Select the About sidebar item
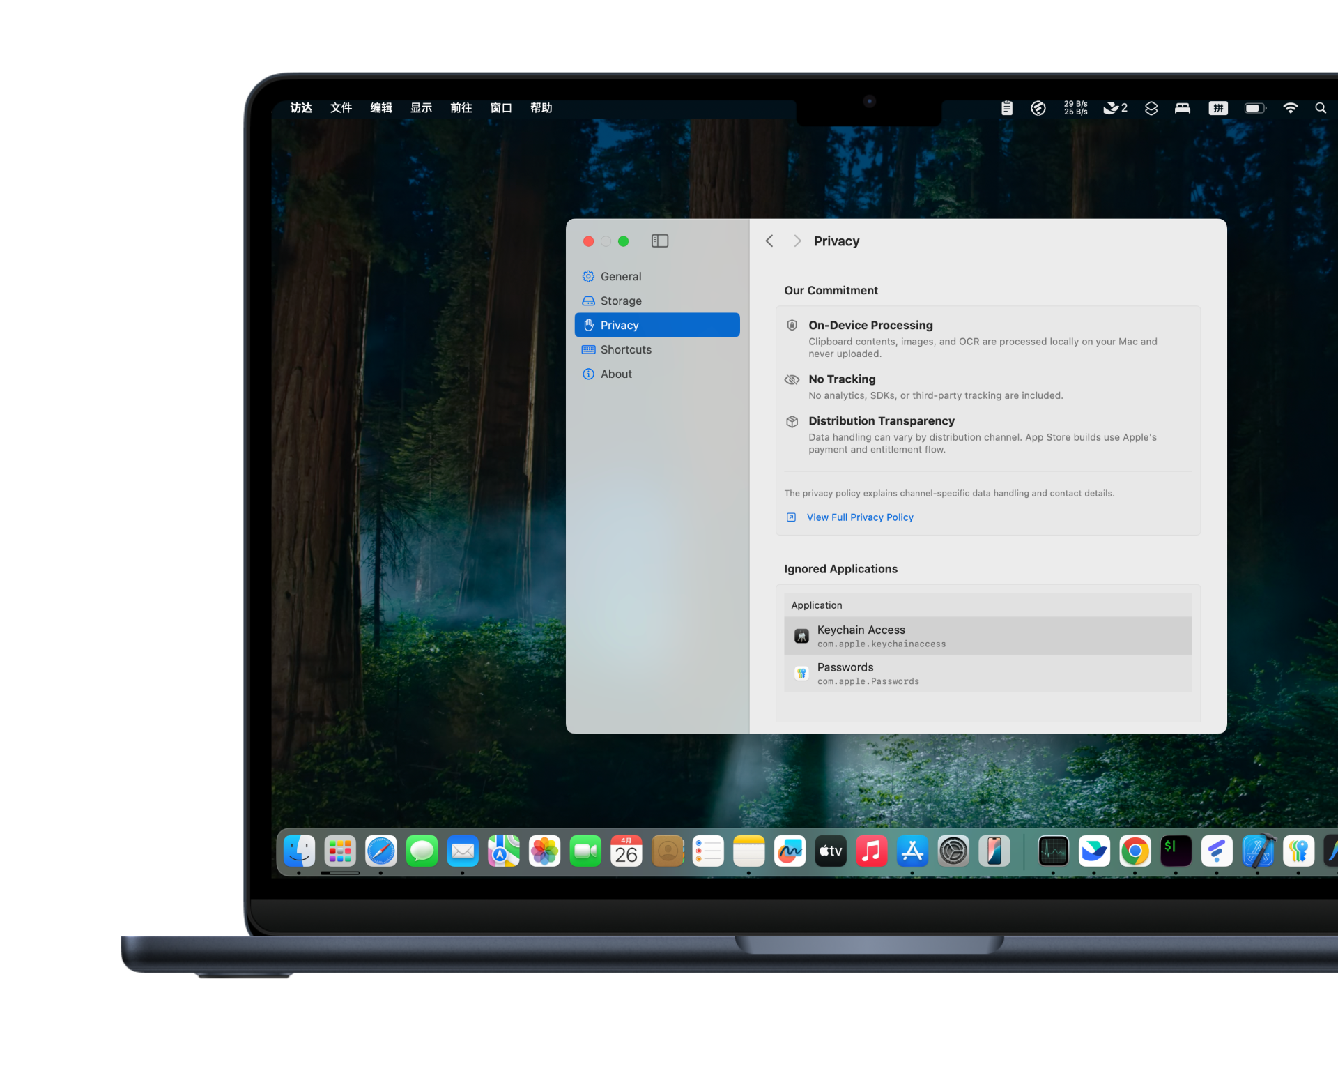 click(615, 374)
